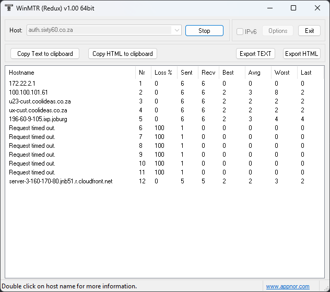Screen dimensions: 330x292
Task: Click Worst value 8 in 100.100.101.61 row
Action: 276,92
